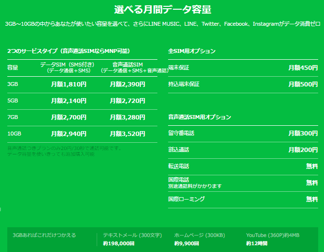Click the 3GB〜10GB description sentence
Viewport: 324px width, 252px height.
click(163, 24)
